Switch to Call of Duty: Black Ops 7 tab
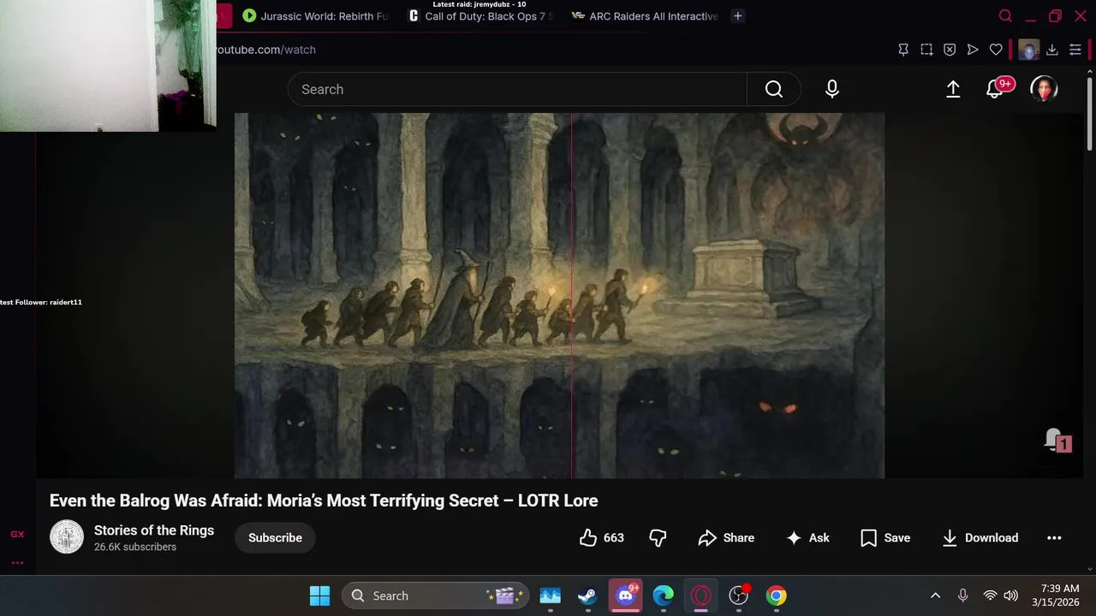 point(482,15)
